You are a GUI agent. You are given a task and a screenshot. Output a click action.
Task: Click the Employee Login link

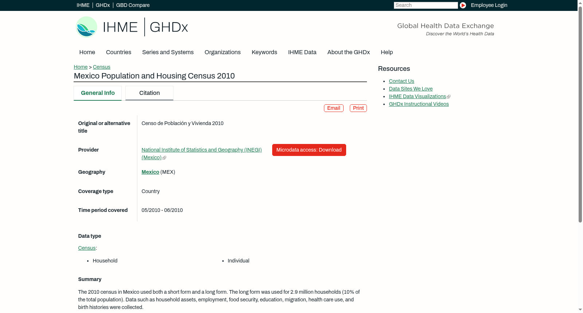pos(489,5)
